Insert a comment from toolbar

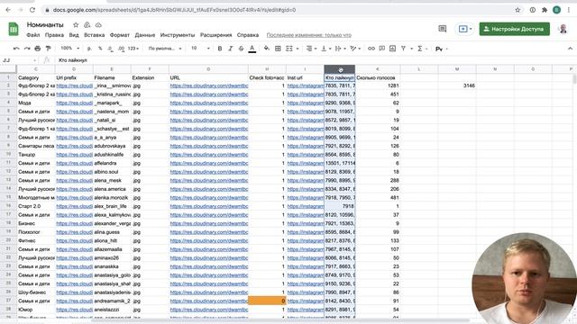(382, 49)
